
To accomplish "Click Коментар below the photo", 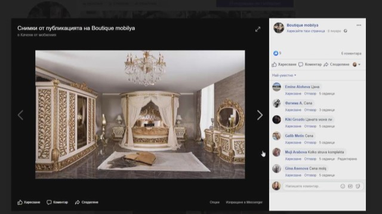I will (57, 202).
